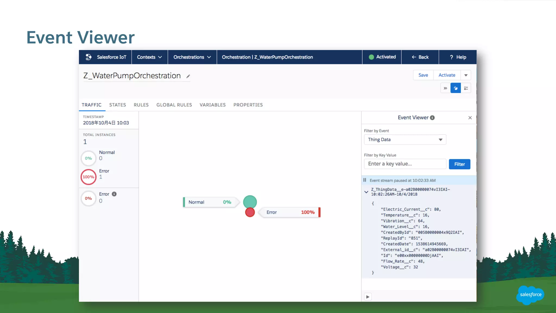Open the Contexts dropdown menu
The image size is (556, 313).
[x=149, y=57]
